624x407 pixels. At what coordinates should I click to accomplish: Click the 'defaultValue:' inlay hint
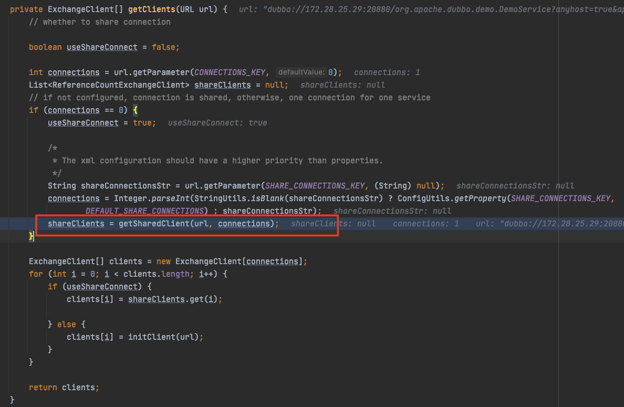[x=301, y=72]
